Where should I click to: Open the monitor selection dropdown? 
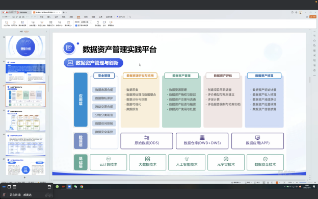(x=86, y=22)
